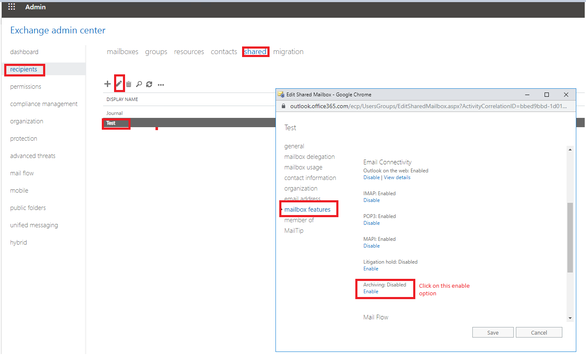Click the scrollbar up arrow in dialog

click(570, 150)
